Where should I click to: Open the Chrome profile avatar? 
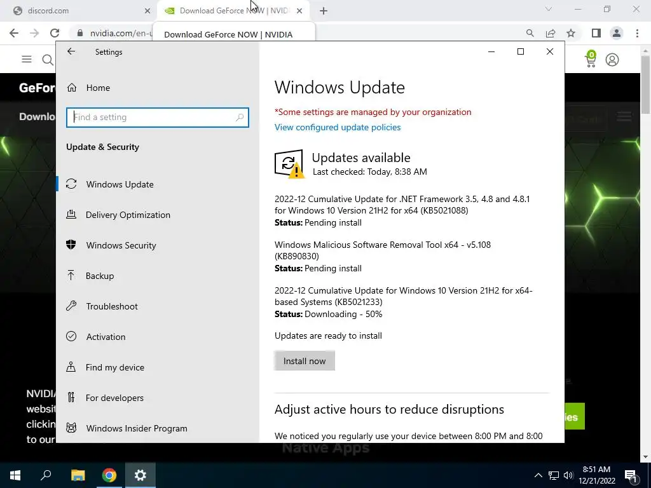[617, 33]
